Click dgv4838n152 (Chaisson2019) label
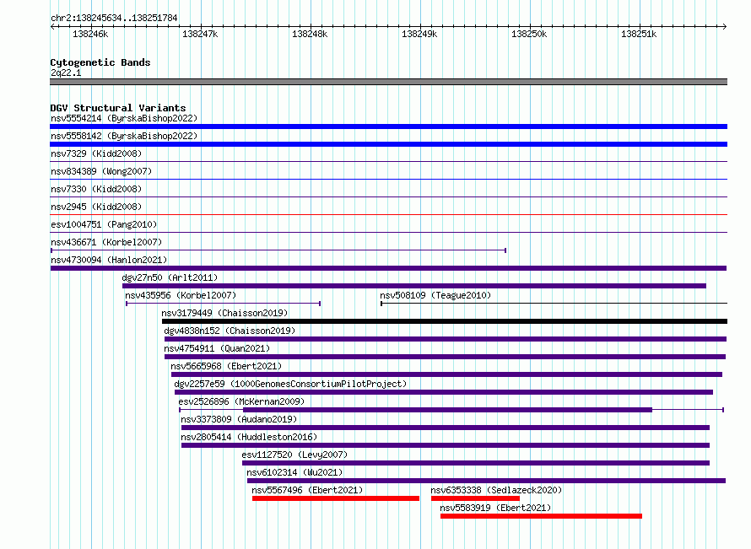Screen dimensions: 751x549 tap(230, 331)
